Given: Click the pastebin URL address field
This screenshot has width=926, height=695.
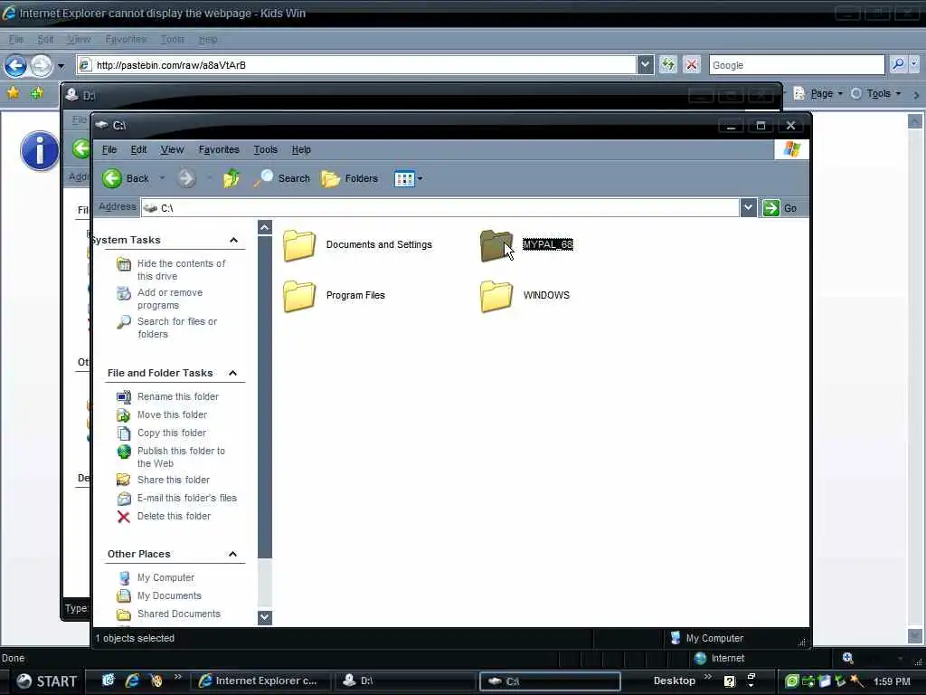Looking at the screenshot, I should [356, 65].
